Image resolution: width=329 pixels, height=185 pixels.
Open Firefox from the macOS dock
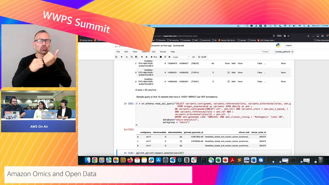(130, 160)
